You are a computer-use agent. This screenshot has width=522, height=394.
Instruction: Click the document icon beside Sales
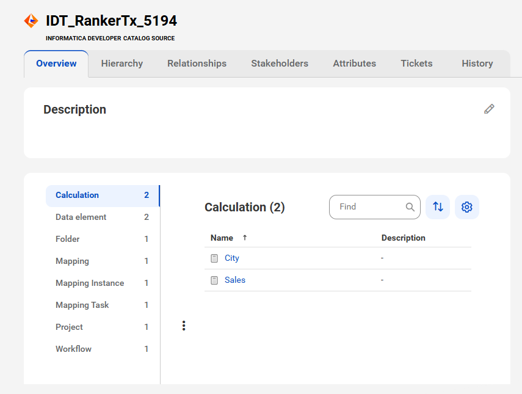214,280
